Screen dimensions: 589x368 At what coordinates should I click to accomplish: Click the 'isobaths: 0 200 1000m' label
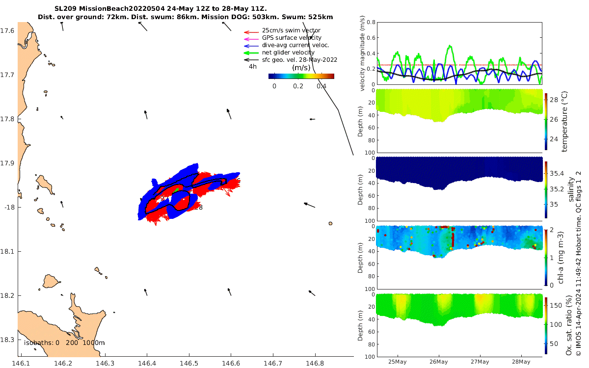(x=64, y=343)
